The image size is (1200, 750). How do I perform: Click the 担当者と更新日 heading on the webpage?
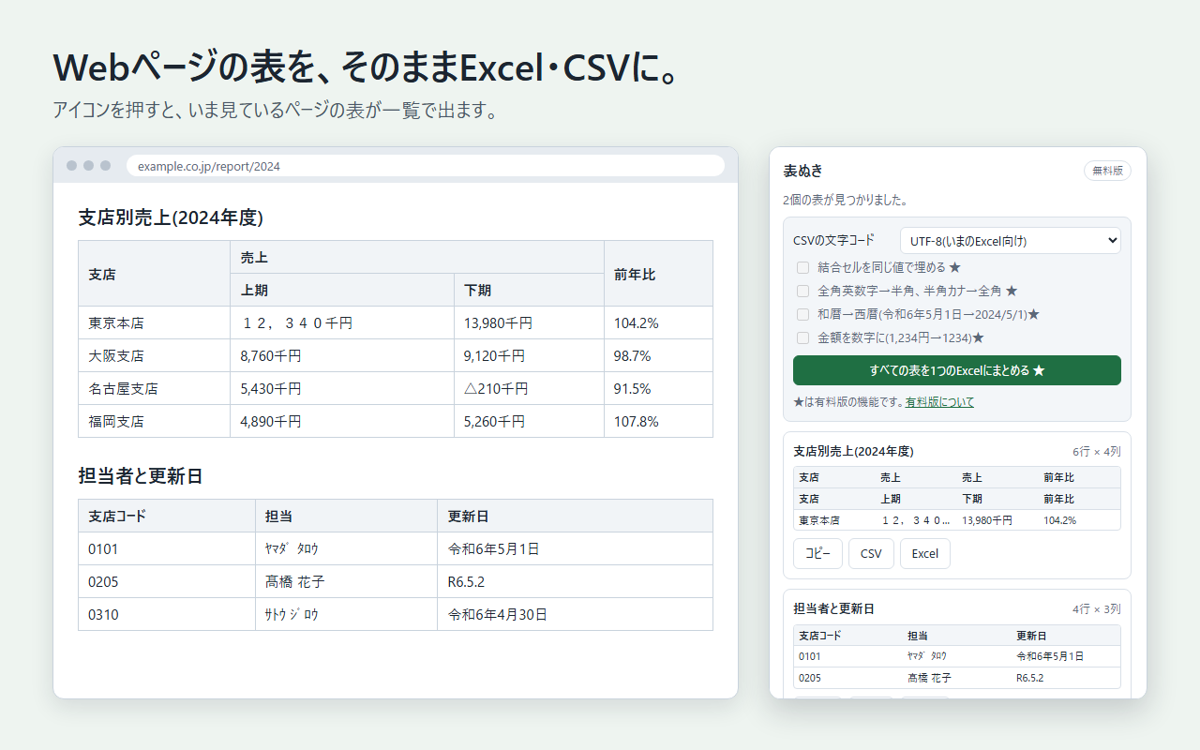[x=141, y=476]
